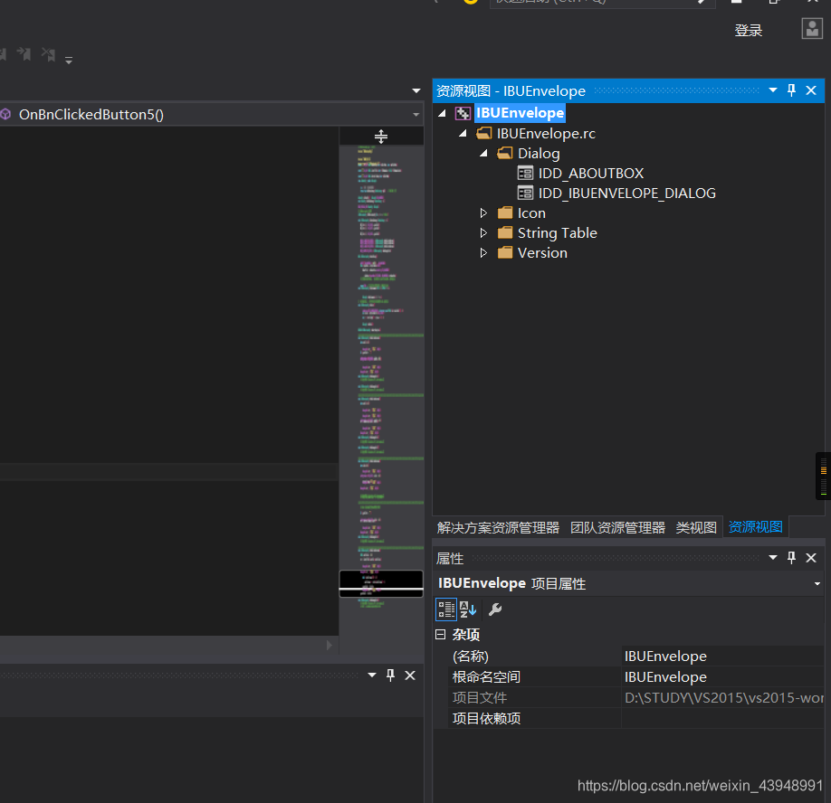Open IDD_ABOUTBOX dialog resource
This screenshot has height=803, width=831.
591,173
